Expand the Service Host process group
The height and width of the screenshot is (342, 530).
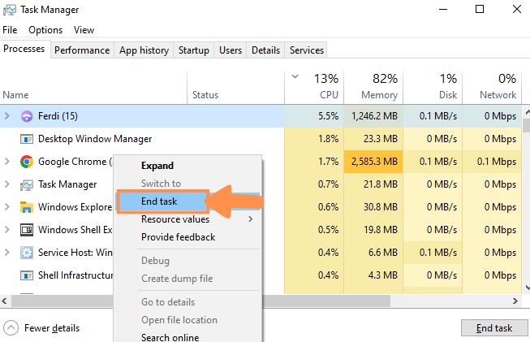[7, 253]
